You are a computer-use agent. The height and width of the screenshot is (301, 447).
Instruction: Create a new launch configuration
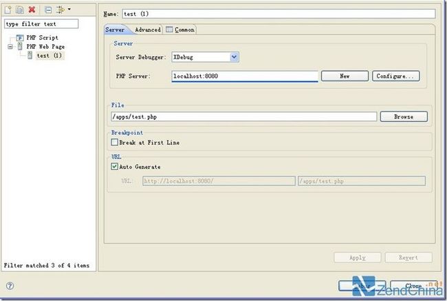[8, 10]
